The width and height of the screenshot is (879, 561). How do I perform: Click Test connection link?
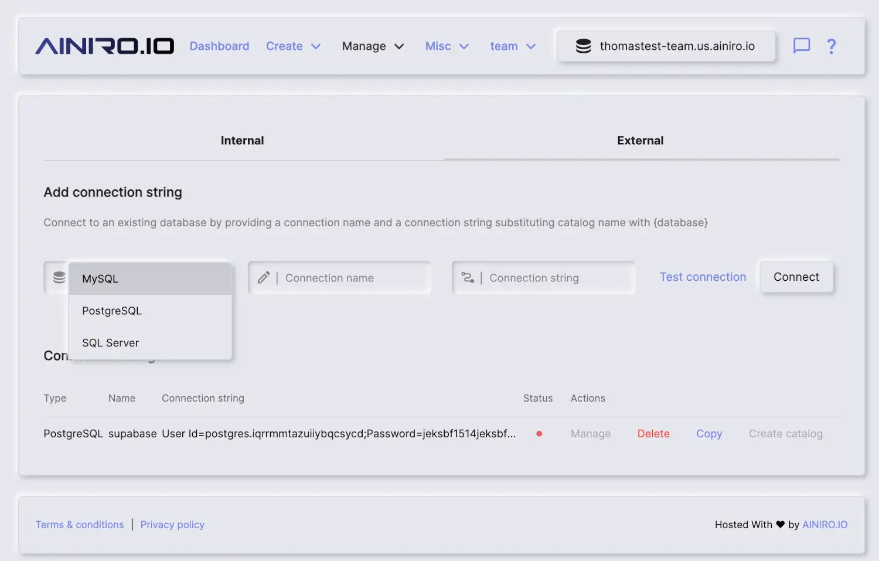[703, 277]
